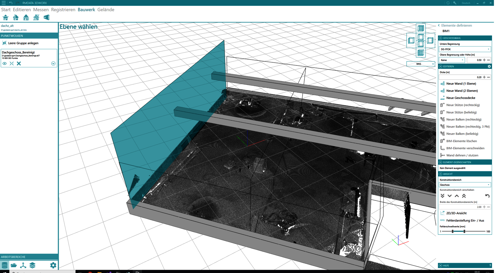Viewport: 497px width, 273px height.
Task: Move construction area up one step
Action: click(x=457, y=196)
